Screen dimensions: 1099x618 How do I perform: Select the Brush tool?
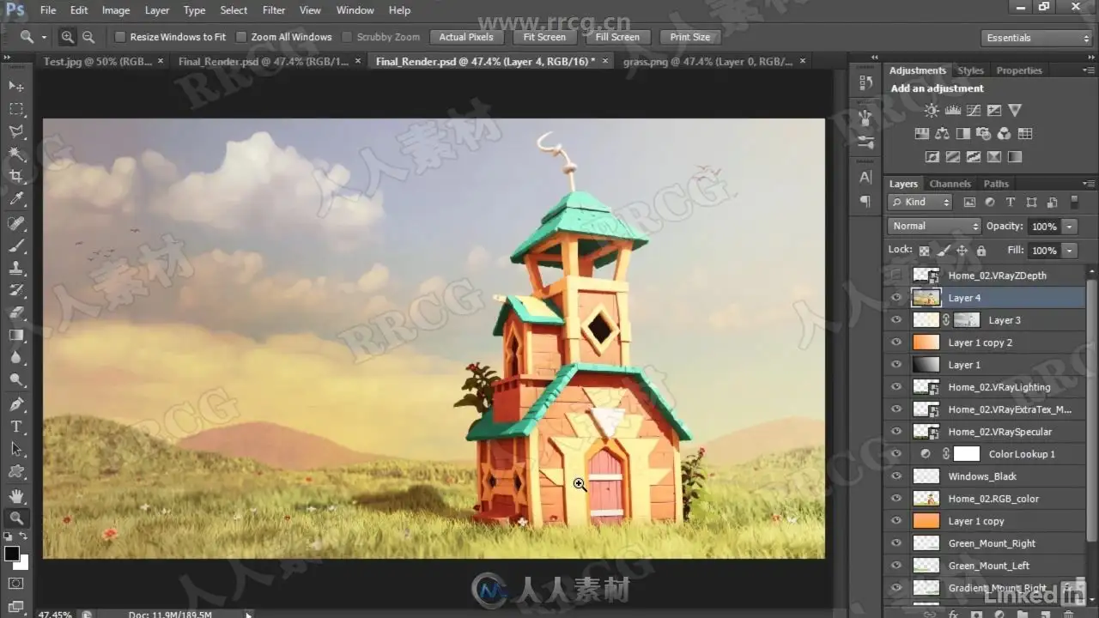[x=16, y=245]
